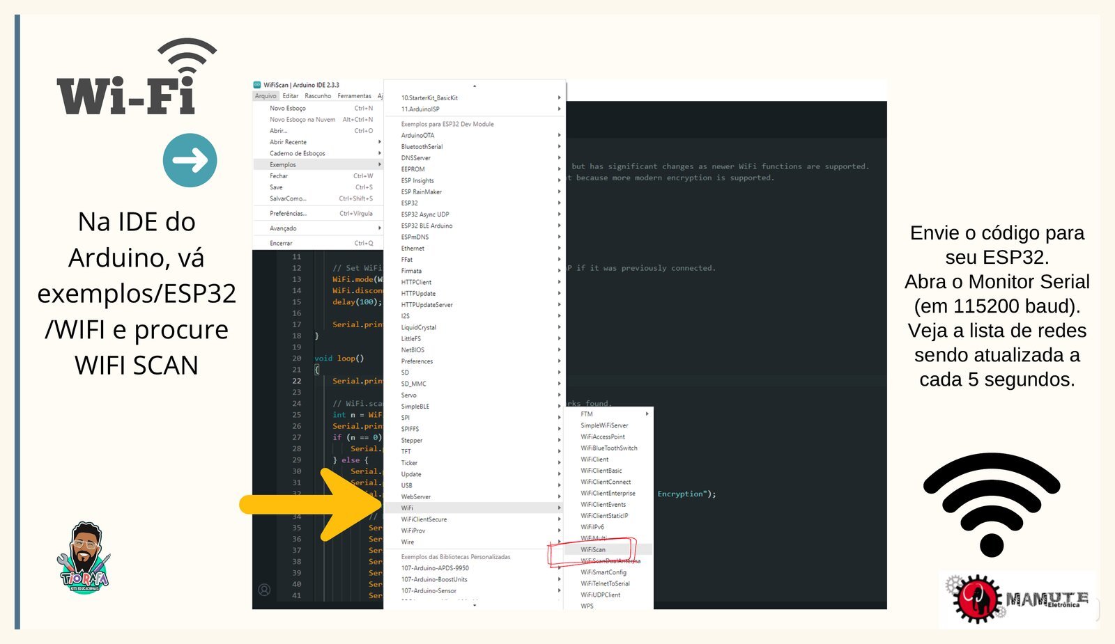Expand the ESP32 examples entry
The height and width of the screenshot is (644, 1115).
(x=475, y=203)
